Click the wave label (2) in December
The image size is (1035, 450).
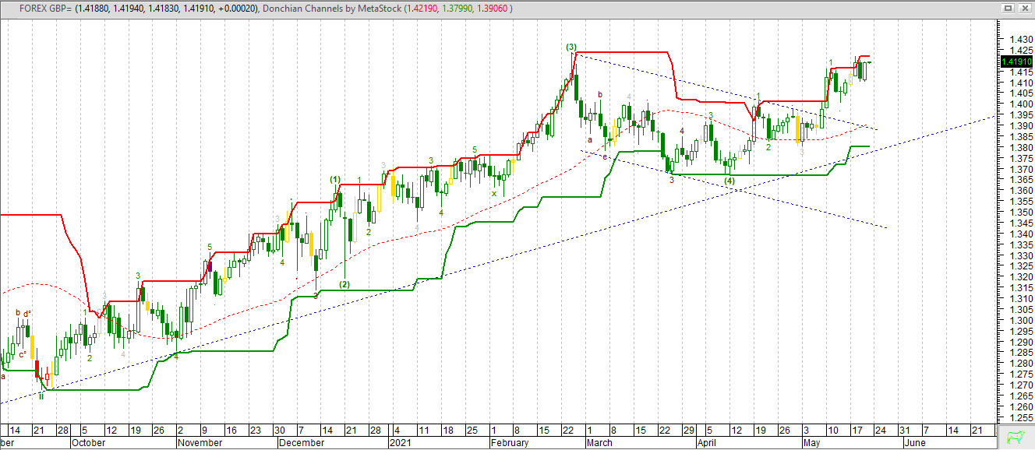pyautogui.click(x=345, y=285)
